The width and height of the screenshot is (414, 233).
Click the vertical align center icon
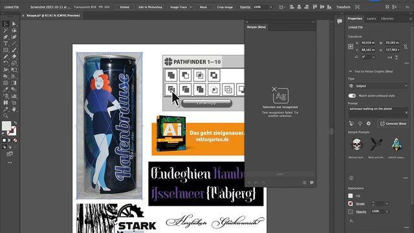pyautogui.click(x=322, y=7)
